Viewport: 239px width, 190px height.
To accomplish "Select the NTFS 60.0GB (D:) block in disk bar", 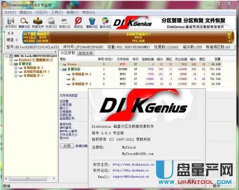I will [x=43, y=37].
